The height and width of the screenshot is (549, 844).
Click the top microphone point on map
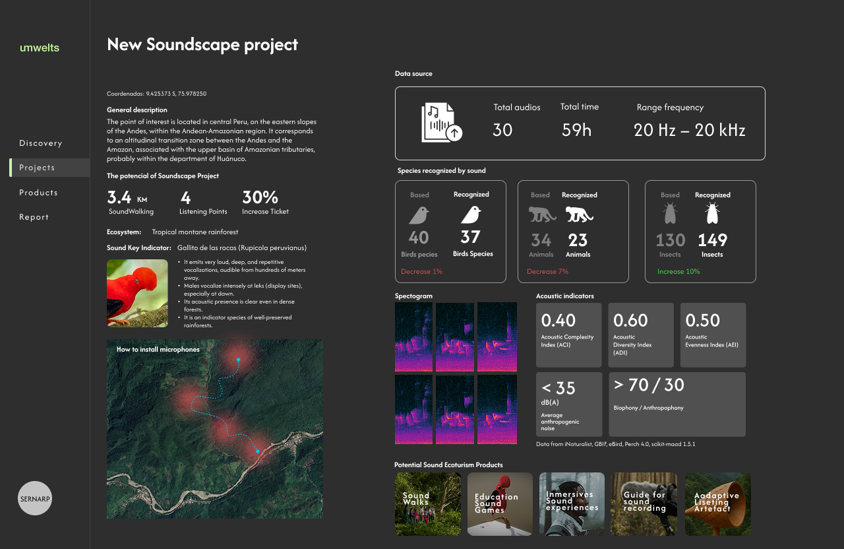click(x=238, y=360)
